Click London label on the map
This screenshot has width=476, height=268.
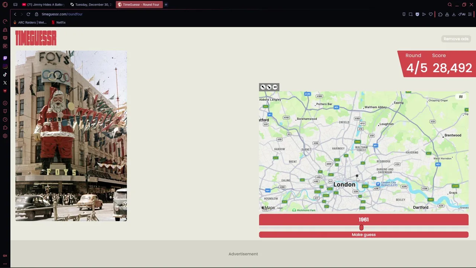click(x=344, y=185)
